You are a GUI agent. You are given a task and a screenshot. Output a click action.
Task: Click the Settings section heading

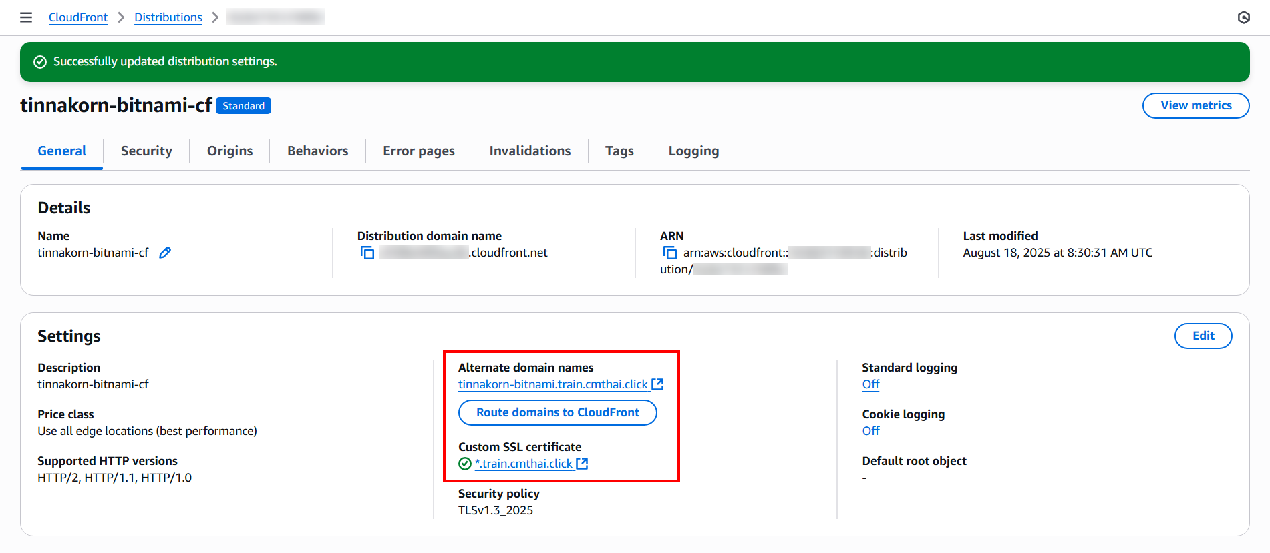(69, 336)
